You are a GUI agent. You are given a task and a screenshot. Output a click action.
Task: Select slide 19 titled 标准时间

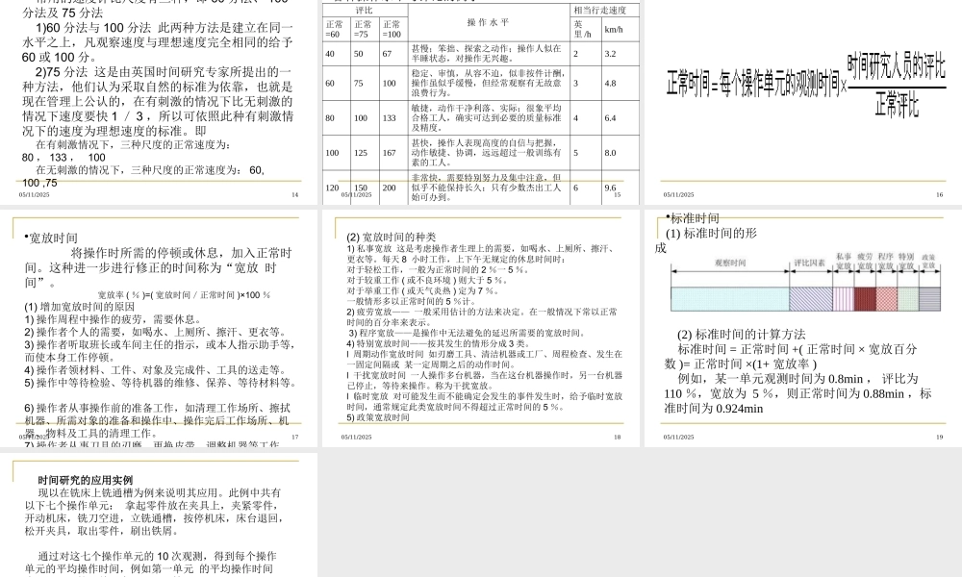[x=803, y=328]
